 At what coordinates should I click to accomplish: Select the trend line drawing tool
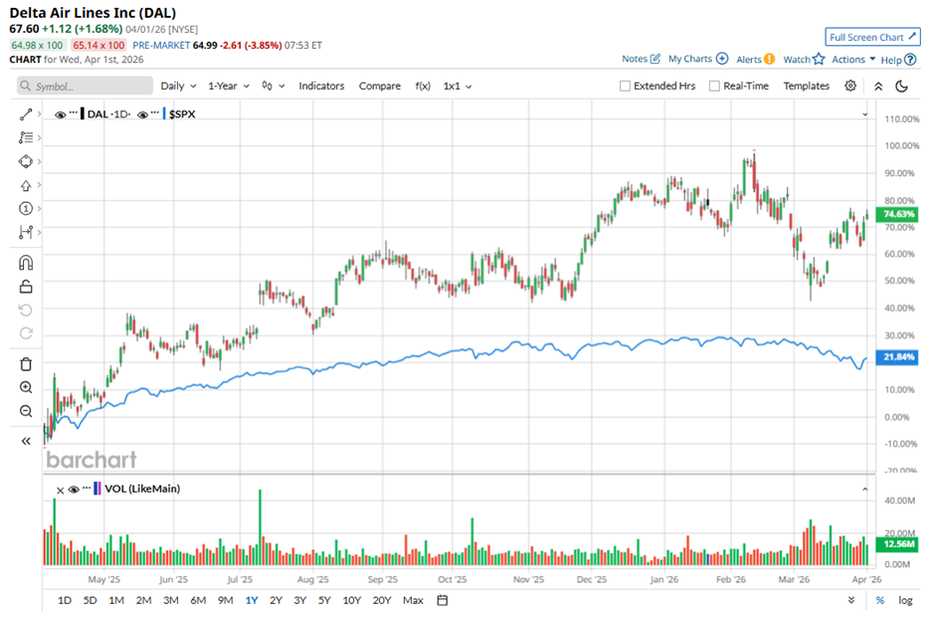point(26,114)
